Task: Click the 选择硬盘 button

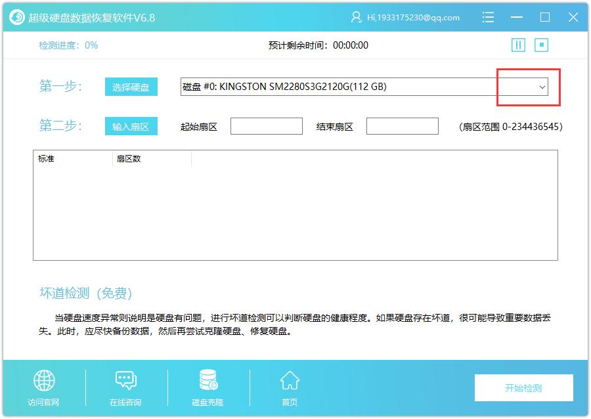Action: [131, 86]
